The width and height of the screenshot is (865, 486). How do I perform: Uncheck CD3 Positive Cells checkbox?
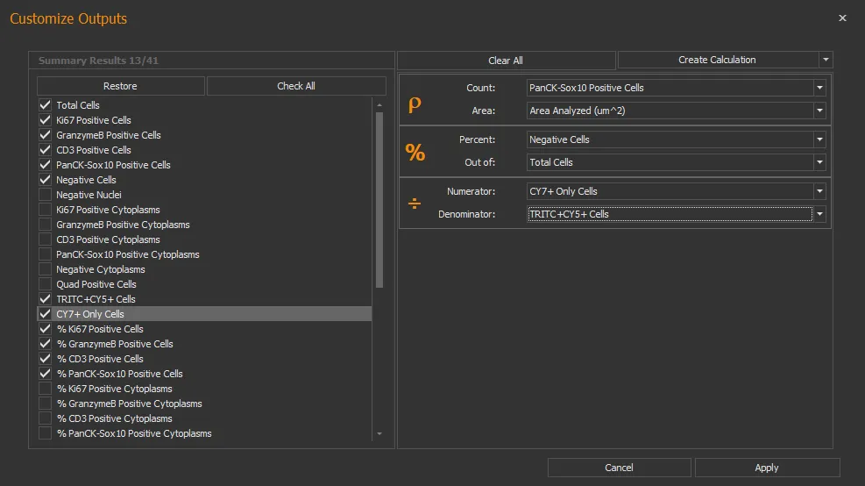46,150
